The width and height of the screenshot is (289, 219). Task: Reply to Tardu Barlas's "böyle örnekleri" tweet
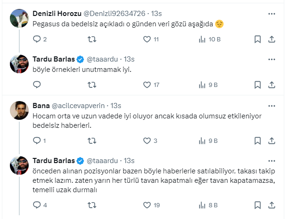tap(38, 85)
